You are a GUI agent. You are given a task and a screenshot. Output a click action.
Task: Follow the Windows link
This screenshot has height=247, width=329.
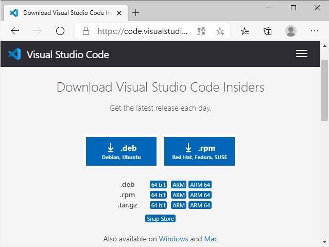click(174, 239)
